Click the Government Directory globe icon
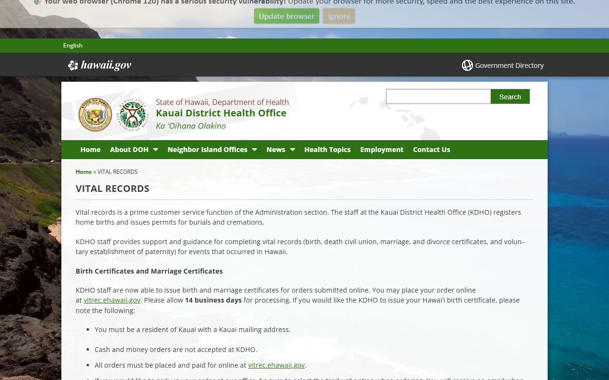This screenshot has height=380, width=609. click(x=467, y=66)
